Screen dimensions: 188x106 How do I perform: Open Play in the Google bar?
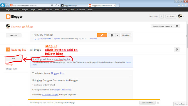40,10
